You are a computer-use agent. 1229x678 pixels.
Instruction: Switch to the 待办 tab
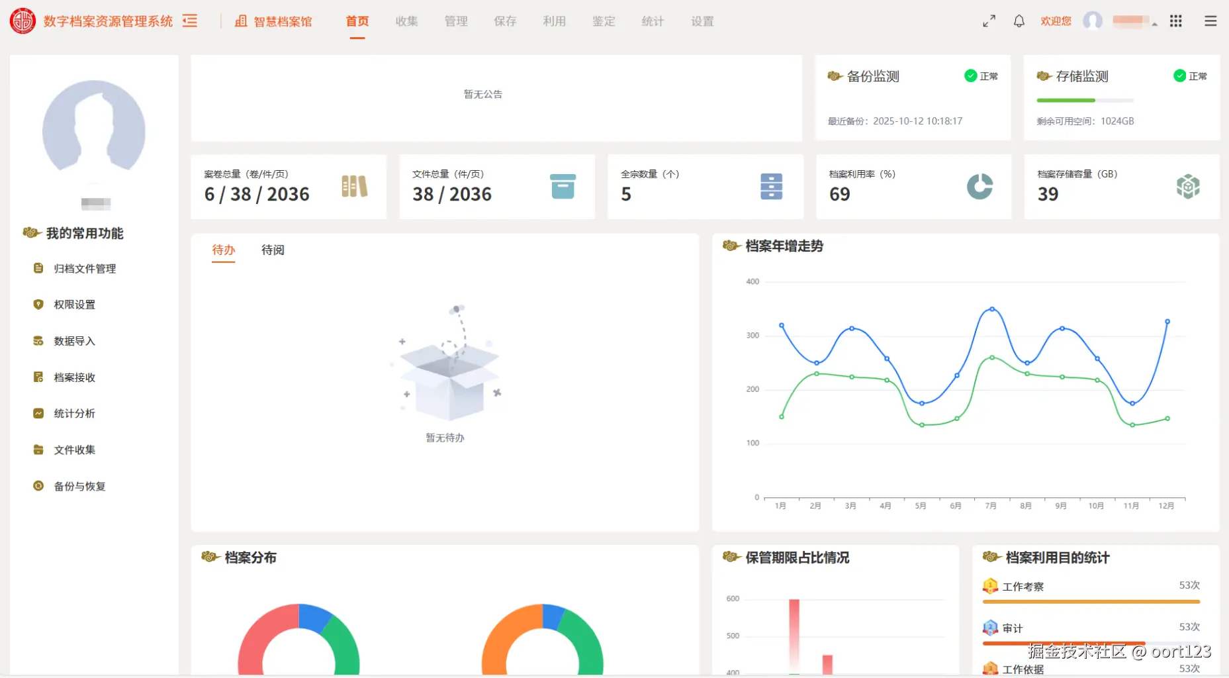(x=224, y=250)
